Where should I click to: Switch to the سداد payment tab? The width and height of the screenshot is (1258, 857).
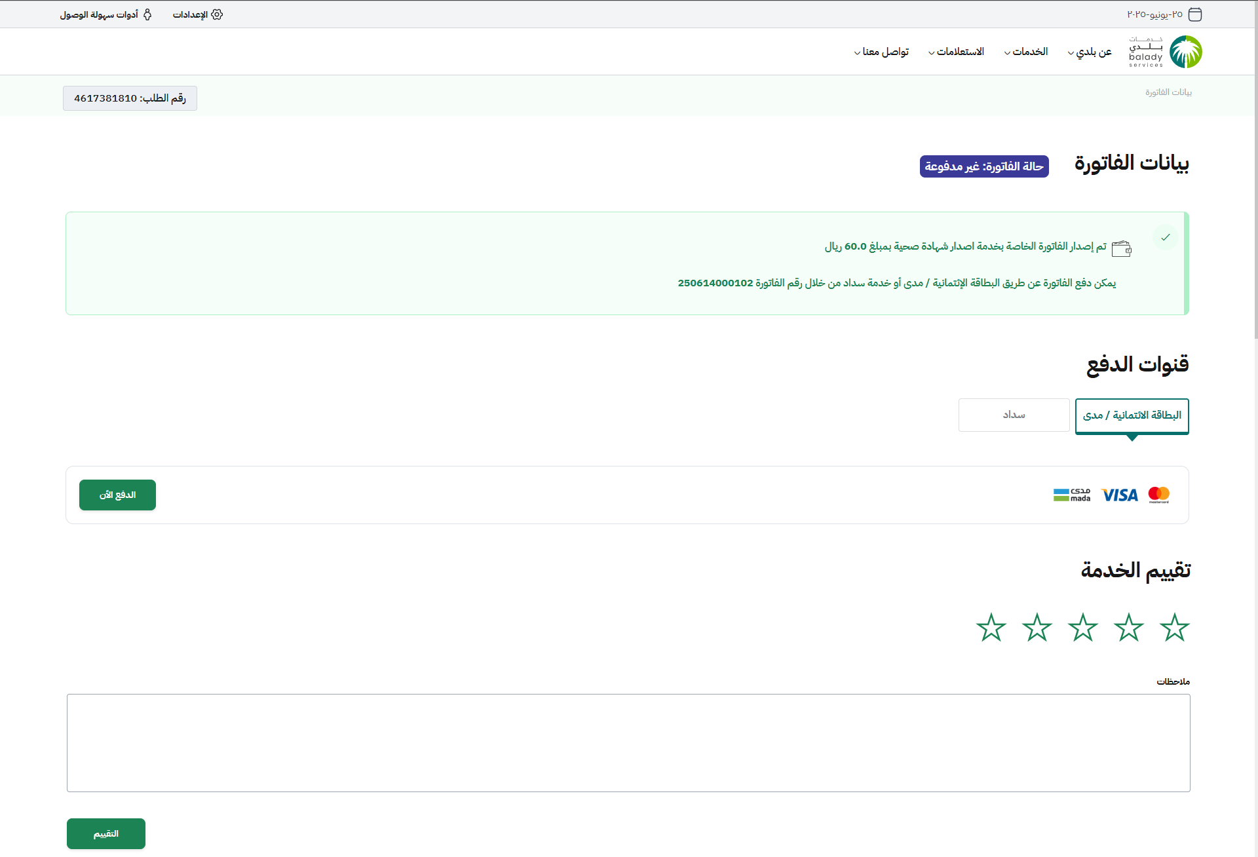[x=1014, y=415]
